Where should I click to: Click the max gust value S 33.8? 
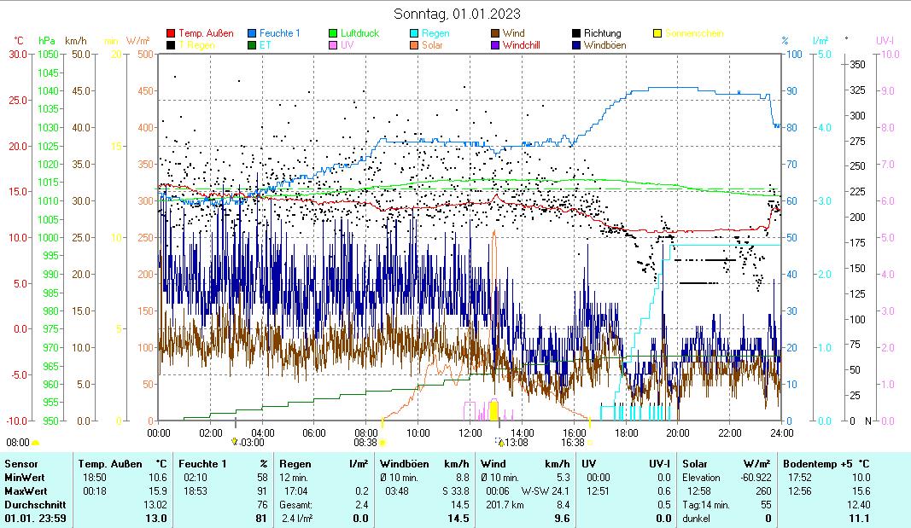pos(456,490)
